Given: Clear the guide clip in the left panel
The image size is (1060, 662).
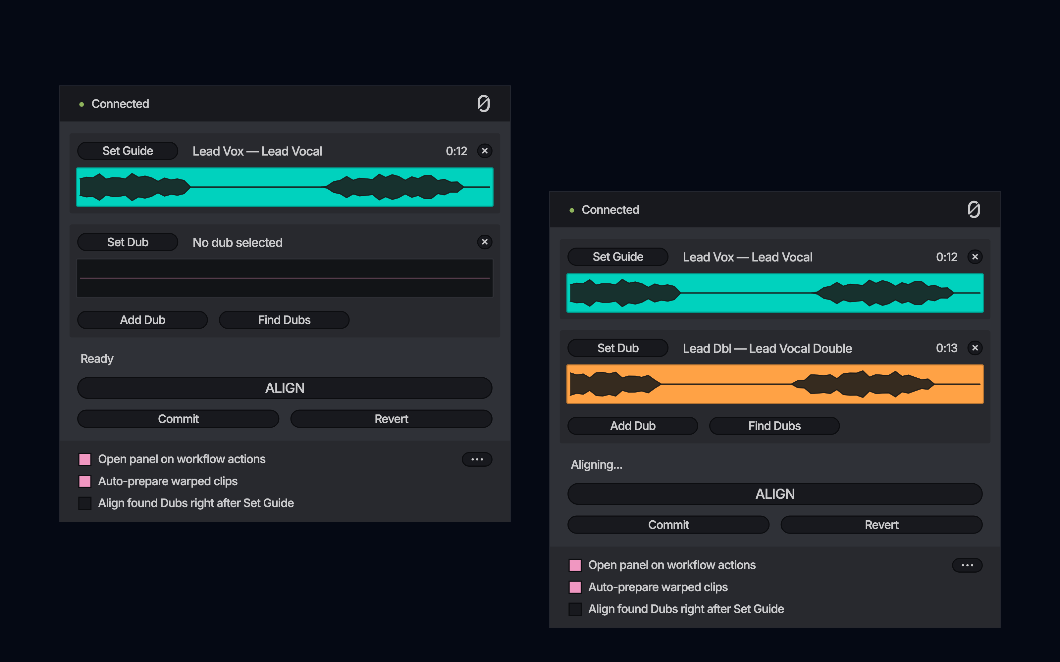Looking at the screenshot, I should [484, 151].
